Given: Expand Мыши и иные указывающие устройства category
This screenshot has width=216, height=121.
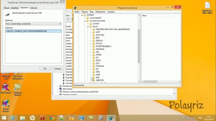Looking at the screenshot, I should (x=58, y=92).
